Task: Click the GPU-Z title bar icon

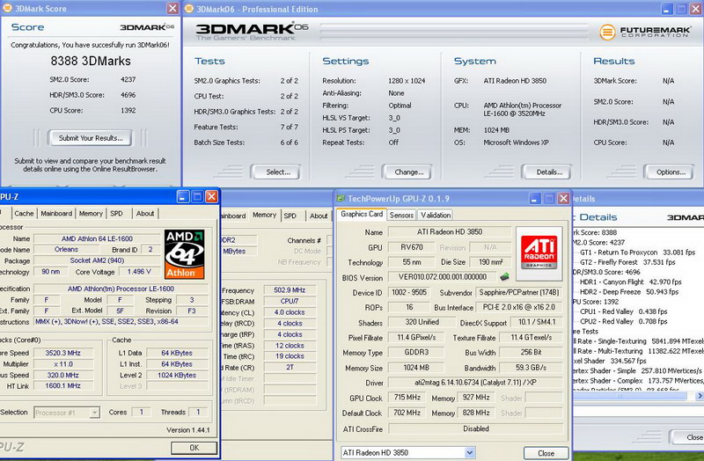Action: [x=341, y=199]
